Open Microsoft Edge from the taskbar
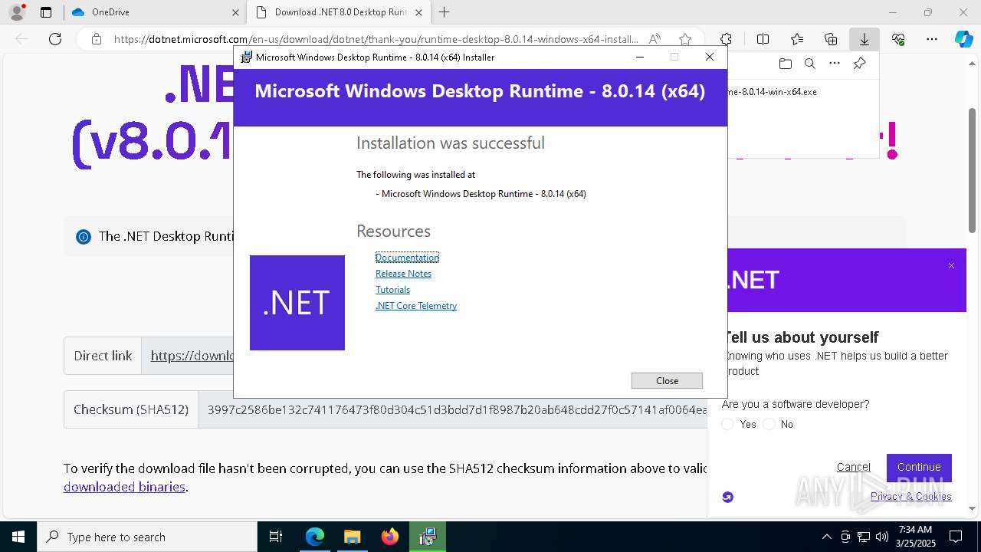This screenshot has width=981, height=552. (x=315, y=537)
